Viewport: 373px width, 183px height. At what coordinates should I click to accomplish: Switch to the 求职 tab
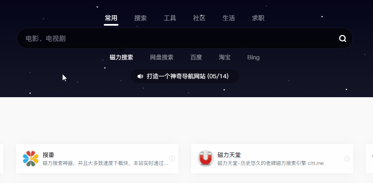(x=258, y=18)
